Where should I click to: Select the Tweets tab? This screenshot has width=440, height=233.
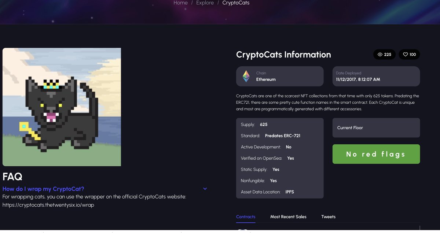328,217
